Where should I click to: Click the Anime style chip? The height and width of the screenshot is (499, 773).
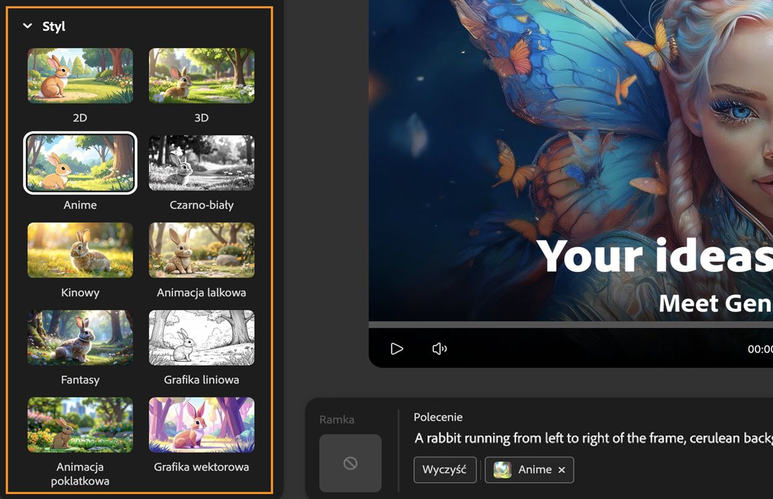coord(529,469)
